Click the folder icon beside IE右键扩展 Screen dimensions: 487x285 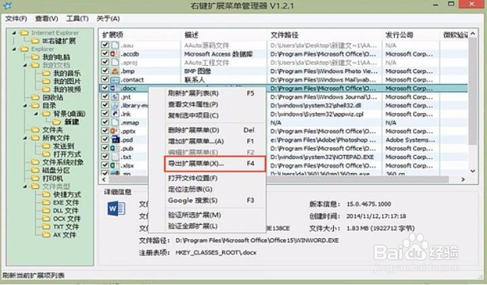point(35,41)
